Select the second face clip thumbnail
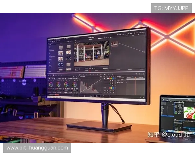The width and height of the screenshot is (195, 156). pos(69,52)
